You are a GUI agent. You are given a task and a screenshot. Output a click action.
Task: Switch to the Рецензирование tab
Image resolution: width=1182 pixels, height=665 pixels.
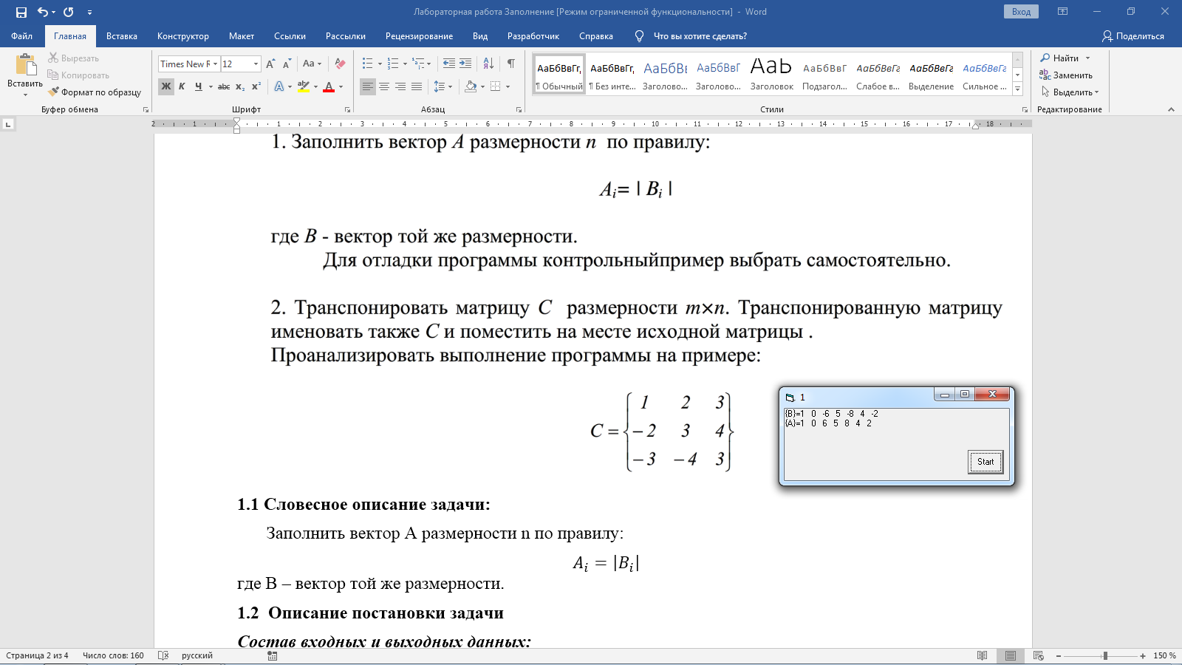pos(419,36)
